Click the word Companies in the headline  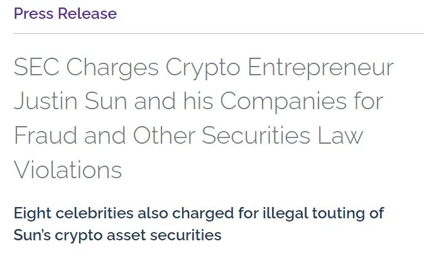(265, 102)
